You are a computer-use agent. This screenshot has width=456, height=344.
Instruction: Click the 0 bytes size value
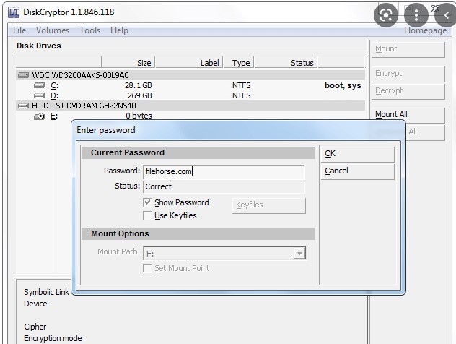pyautogui.click(x=139, y=116)
